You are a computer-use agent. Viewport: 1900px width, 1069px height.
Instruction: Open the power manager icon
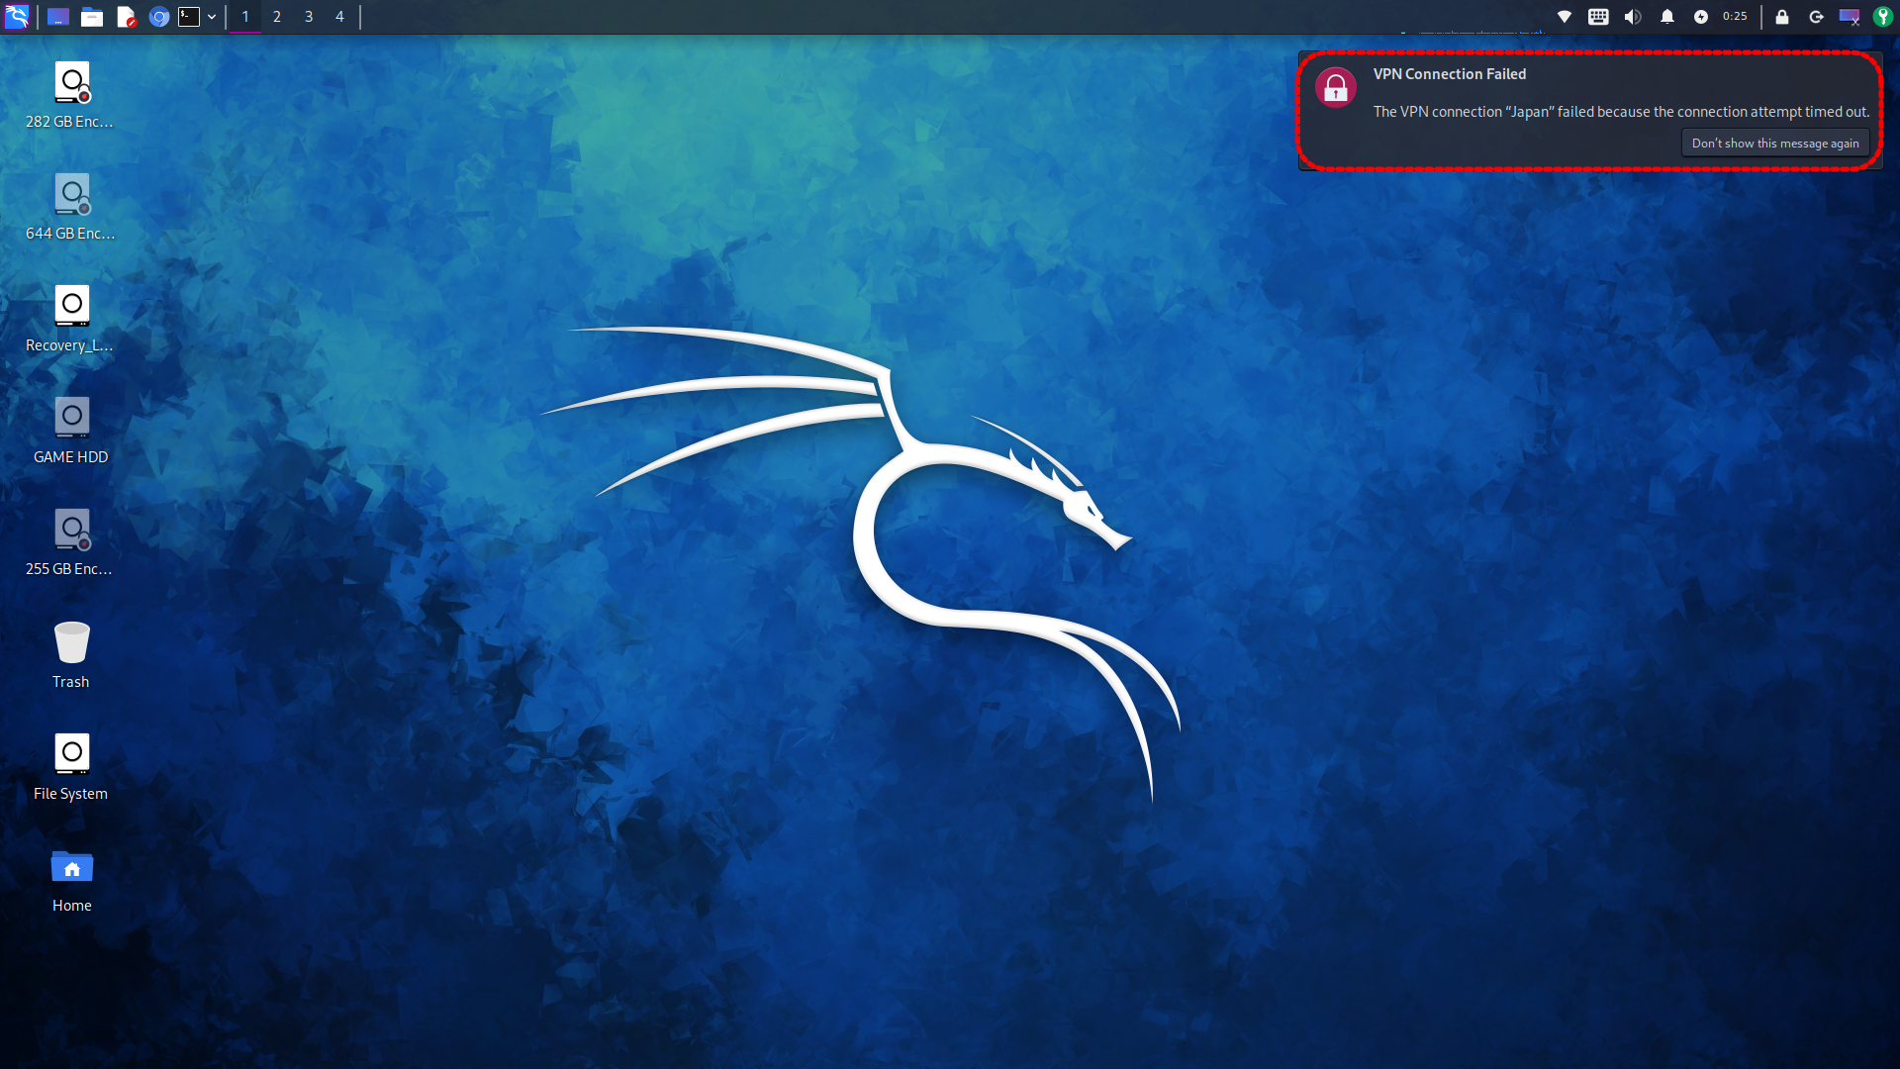pyautogui.click(x=1701, y=17)
